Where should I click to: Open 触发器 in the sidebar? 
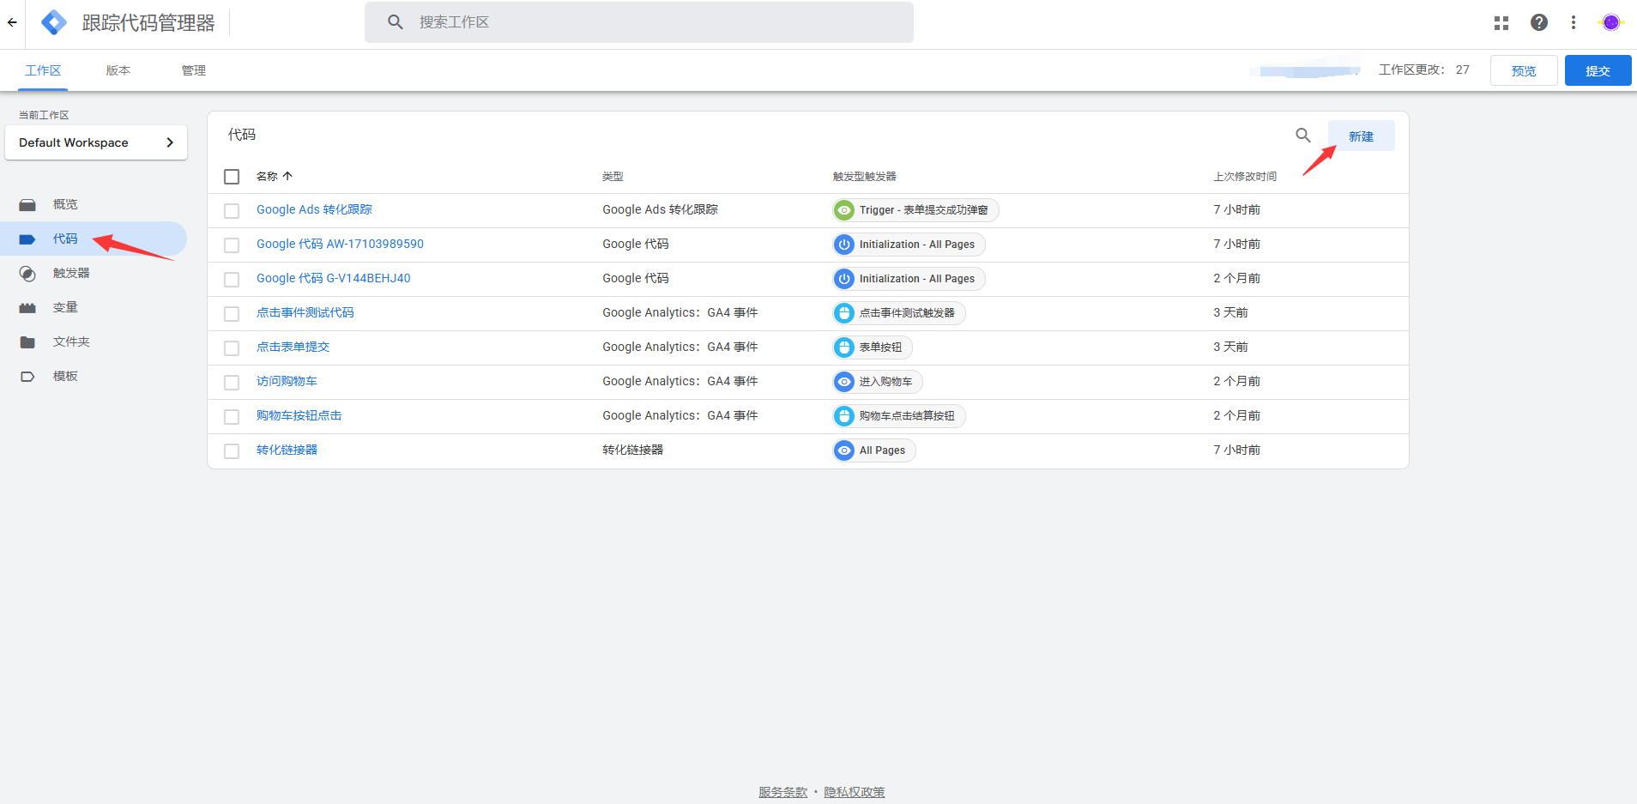pos(70,273)
